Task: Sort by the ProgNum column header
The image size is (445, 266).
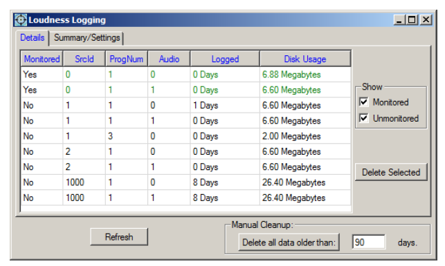Action: [127, 59]
